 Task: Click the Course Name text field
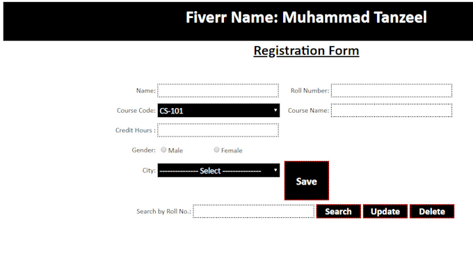click(391, 110)
